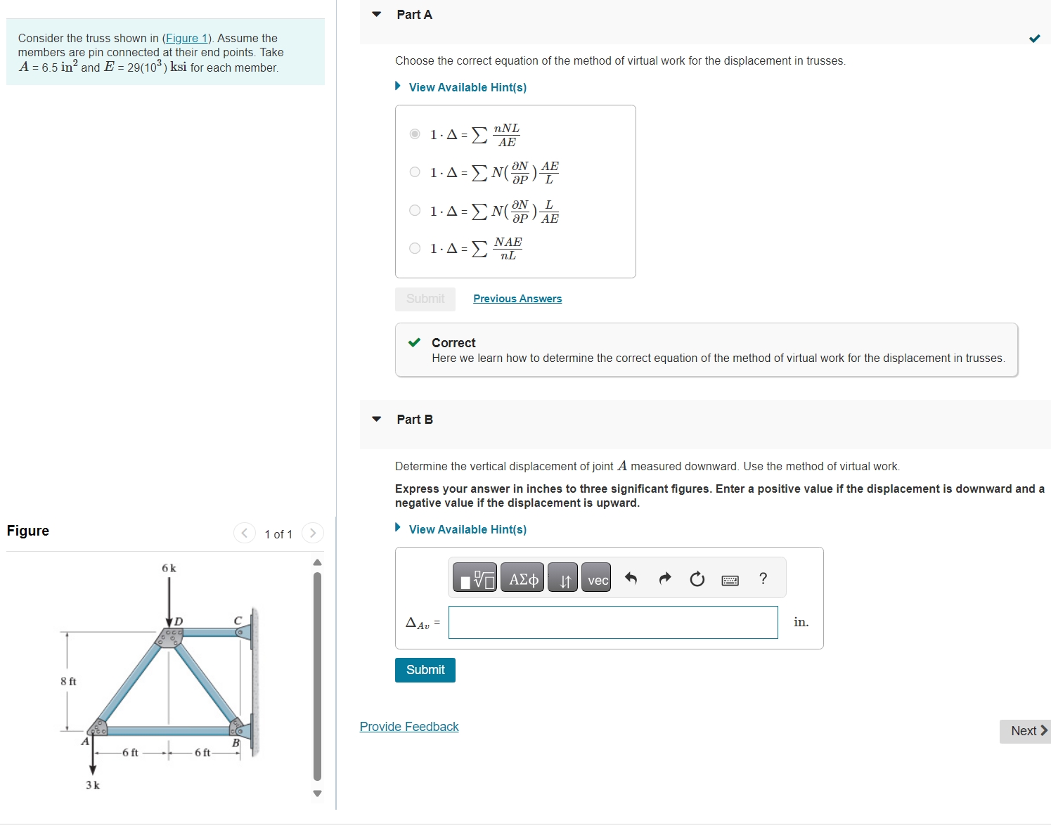Image resolution: width=1051 pixels, height=828 pixels.
Task: Collapse the Part A section
Action: click(x=376, y=14)
